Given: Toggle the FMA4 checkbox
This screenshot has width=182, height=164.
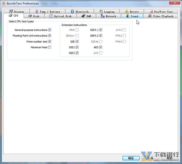Looking at the screenshot, I should click(124, 42).
